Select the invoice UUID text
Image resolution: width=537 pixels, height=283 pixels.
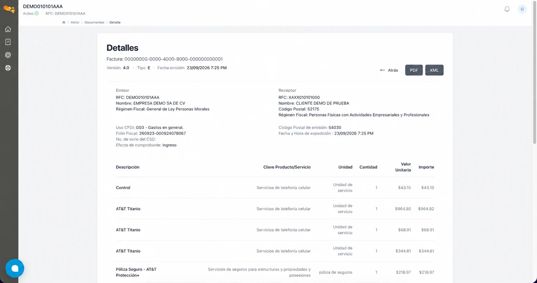[x=173, y=59]
